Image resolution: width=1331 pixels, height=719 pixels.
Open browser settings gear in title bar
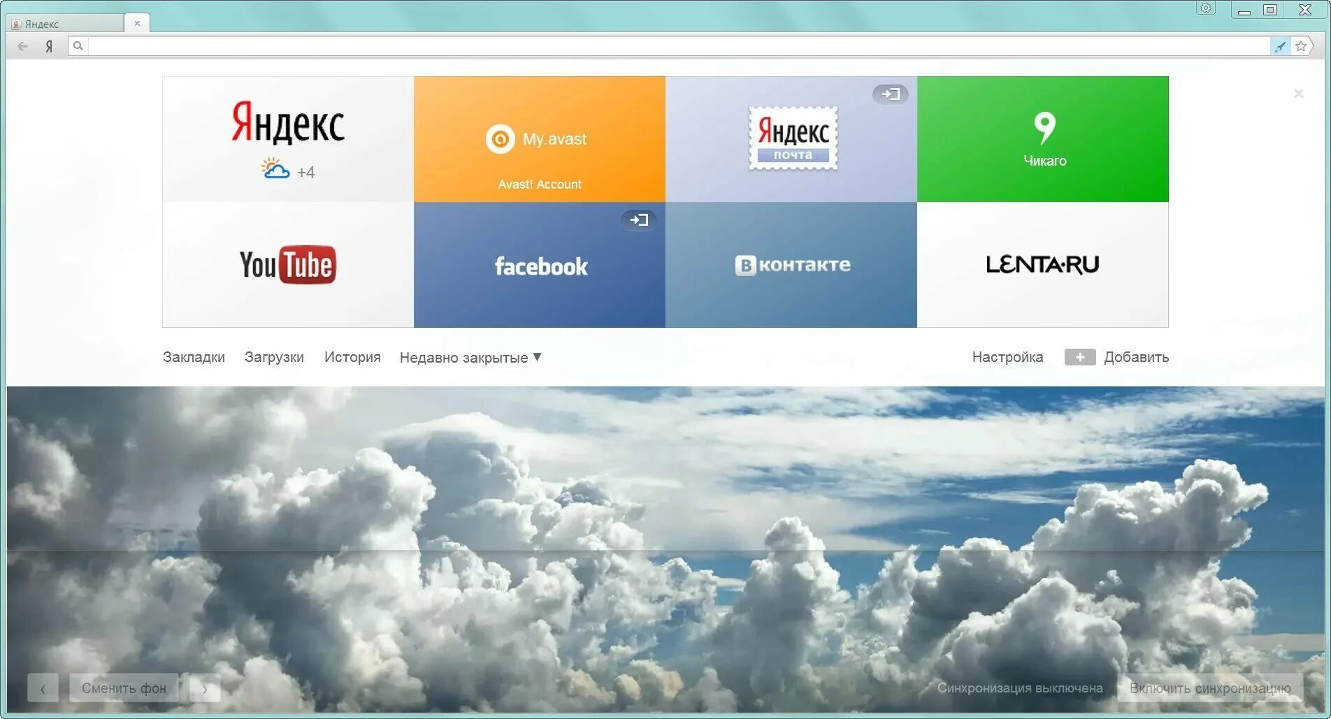1206,8
